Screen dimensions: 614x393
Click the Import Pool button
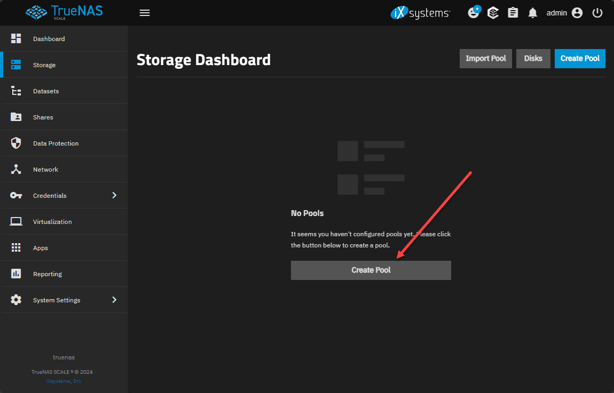point(485,58)
